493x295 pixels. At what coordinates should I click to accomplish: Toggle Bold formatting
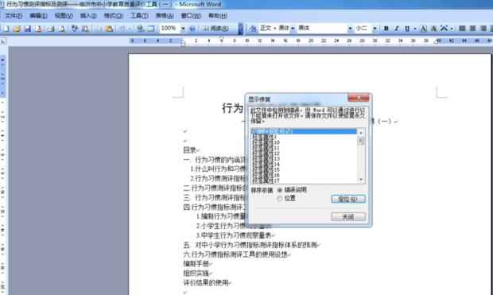coord(386,29)
